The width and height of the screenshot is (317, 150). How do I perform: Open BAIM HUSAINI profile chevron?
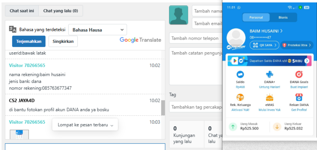tap(281, 31)
